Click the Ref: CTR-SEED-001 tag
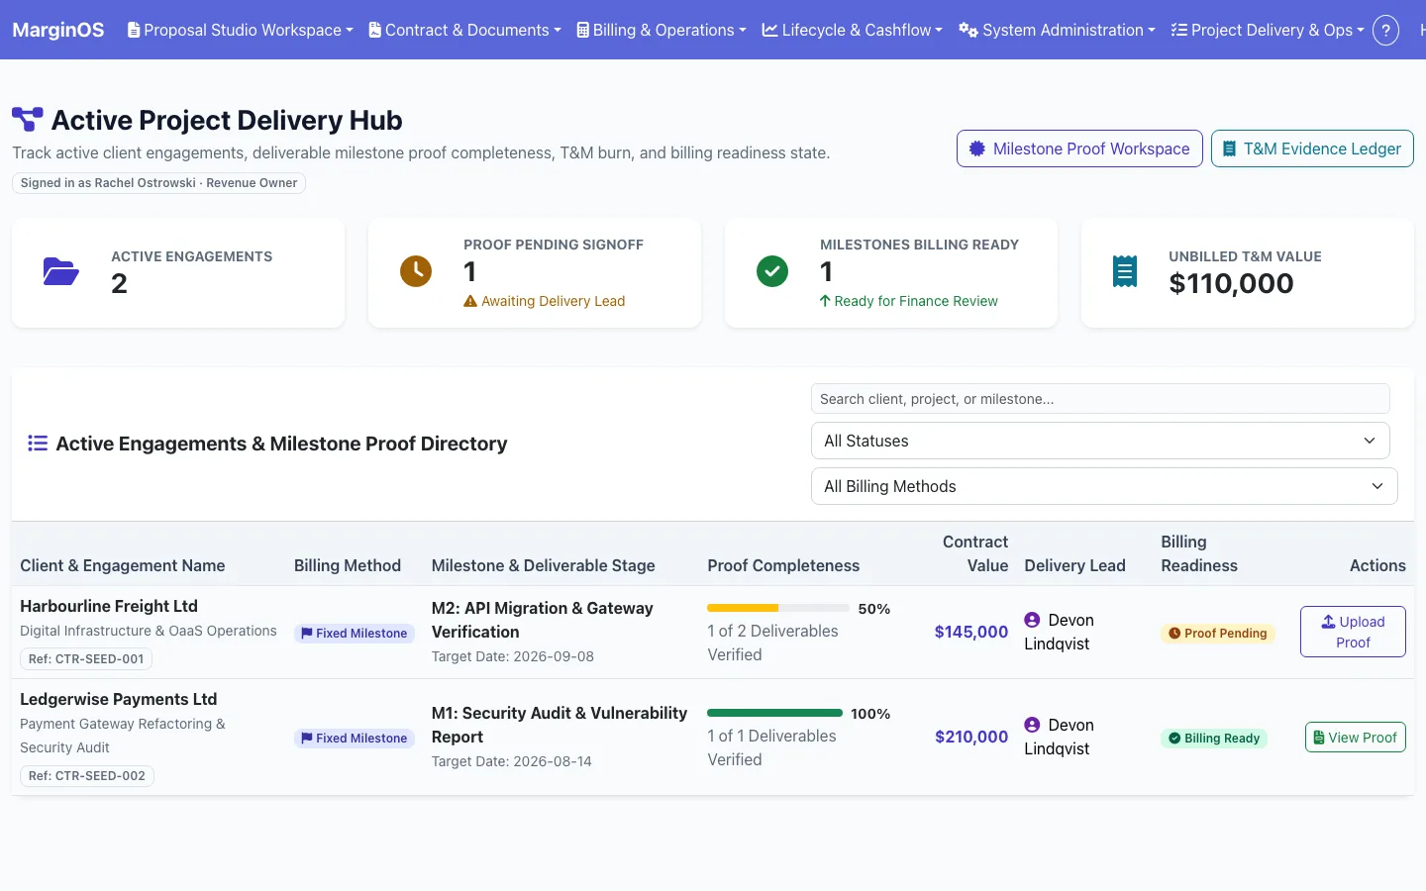The width and height of the screenshot is (1426, 891). click(86, 659)
